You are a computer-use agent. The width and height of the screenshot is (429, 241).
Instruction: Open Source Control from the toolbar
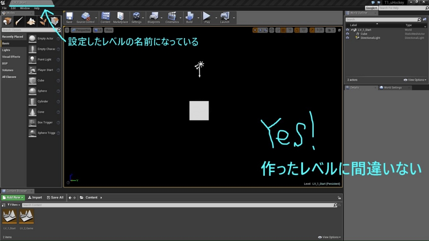point(85,18)
